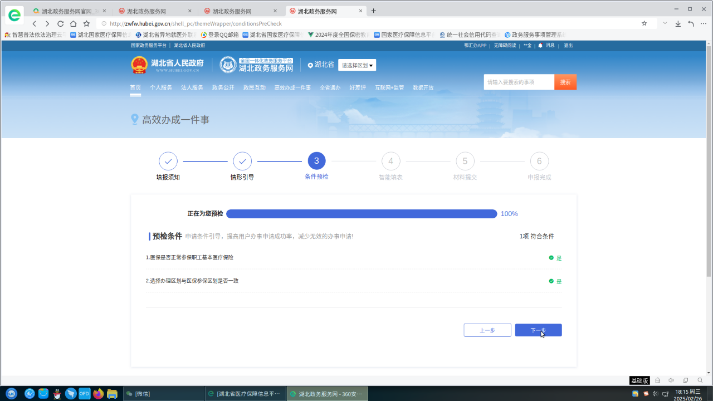
Task: Click step 4 智能填表 circle
Action: [x=390, y=161]
